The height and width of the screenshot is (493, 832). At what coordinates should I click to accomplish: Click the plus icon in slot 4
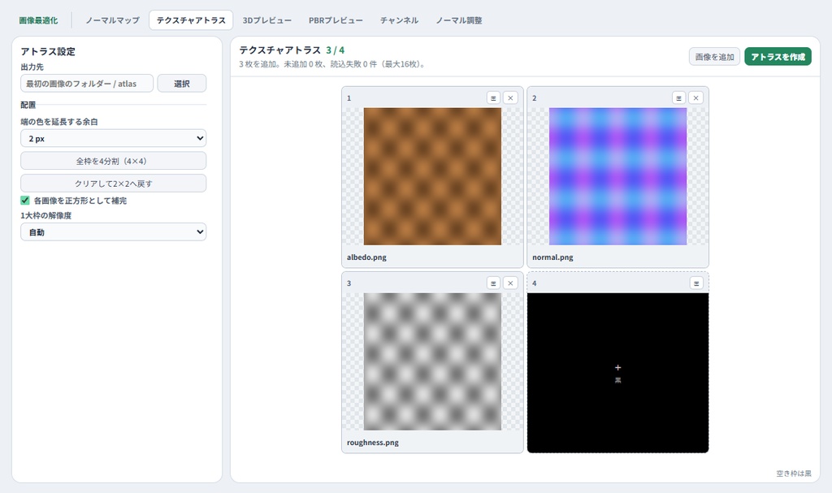(617, 367)
